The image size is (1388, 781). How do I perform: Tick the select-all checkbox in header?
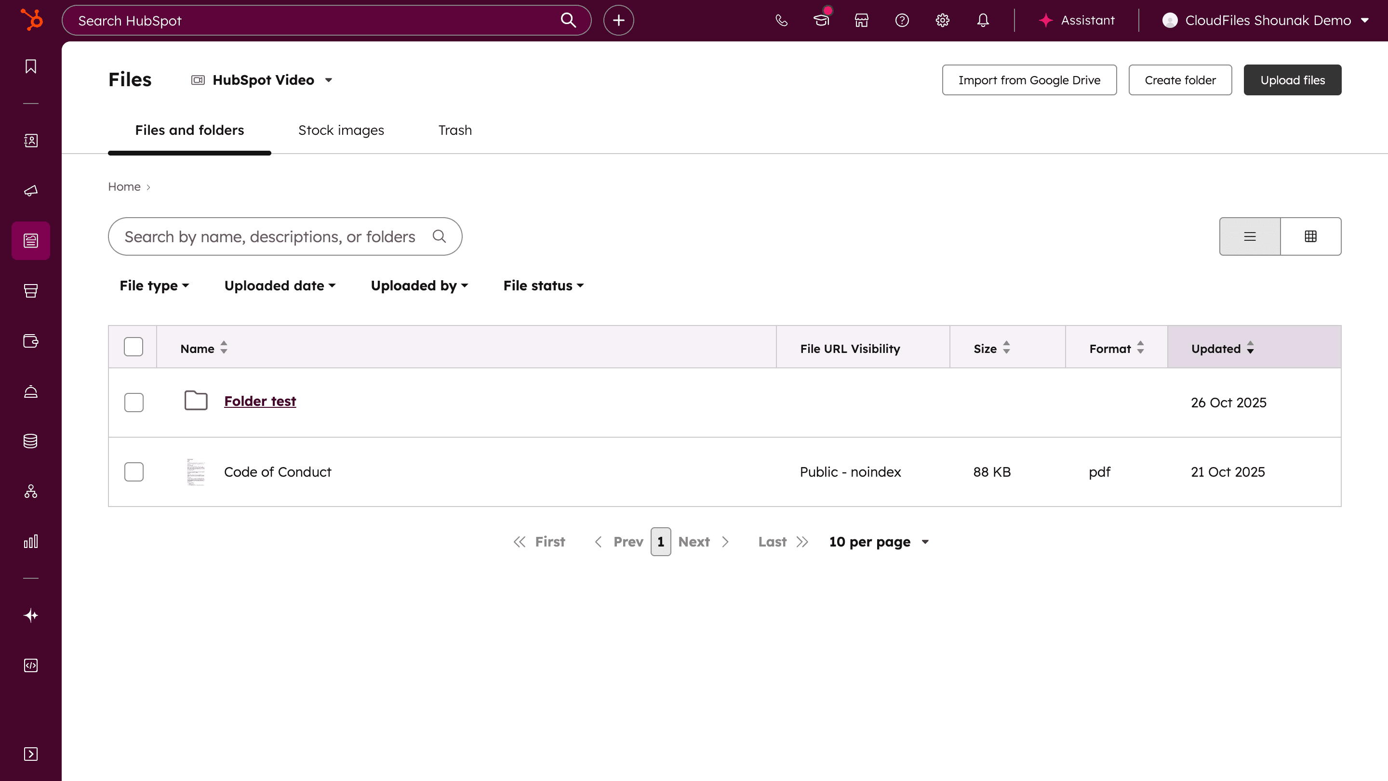133,347
